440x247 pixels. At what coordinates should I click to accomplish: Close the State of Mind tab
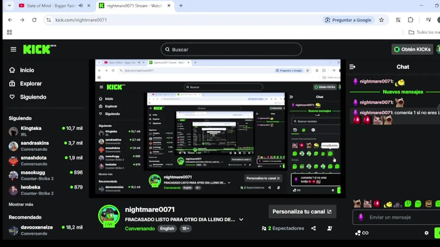tap(89, 5)
